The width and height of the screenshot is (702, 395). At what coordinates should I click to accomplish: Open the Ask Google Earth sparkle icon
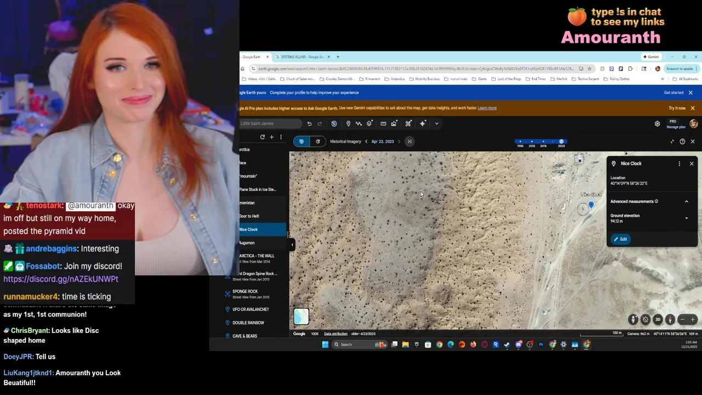coord(423,123)
